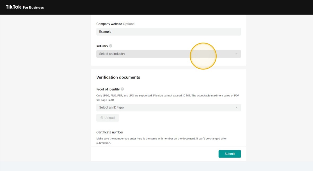Click the Proof of identity label
Screen dimensions: 313x171
click(108, 89)
